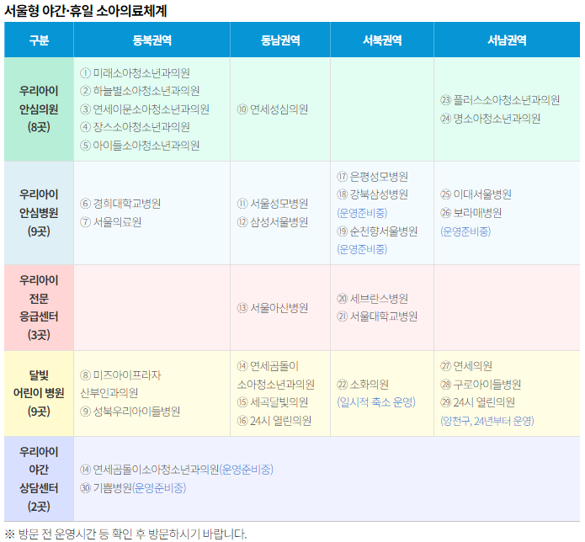Click ㉒ 소화의원
The height and width of the screenshot is (542, 585).
[363, 385]
